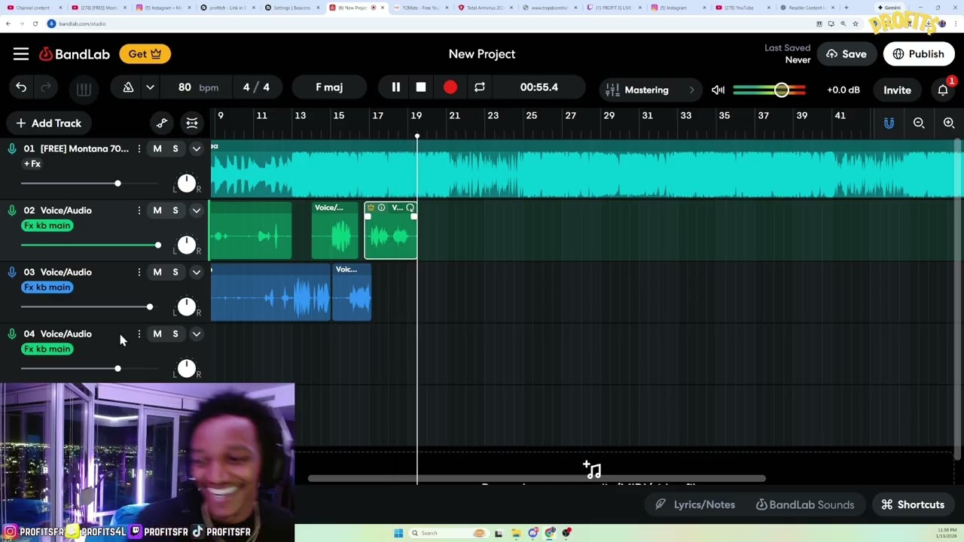This screenshot has height=542, width=964.
Task: Open Lyrics/Notes panel
Action: [x=696, y=505]
